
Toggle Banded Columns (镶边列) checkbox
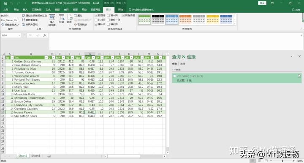(x=109, y=24)
